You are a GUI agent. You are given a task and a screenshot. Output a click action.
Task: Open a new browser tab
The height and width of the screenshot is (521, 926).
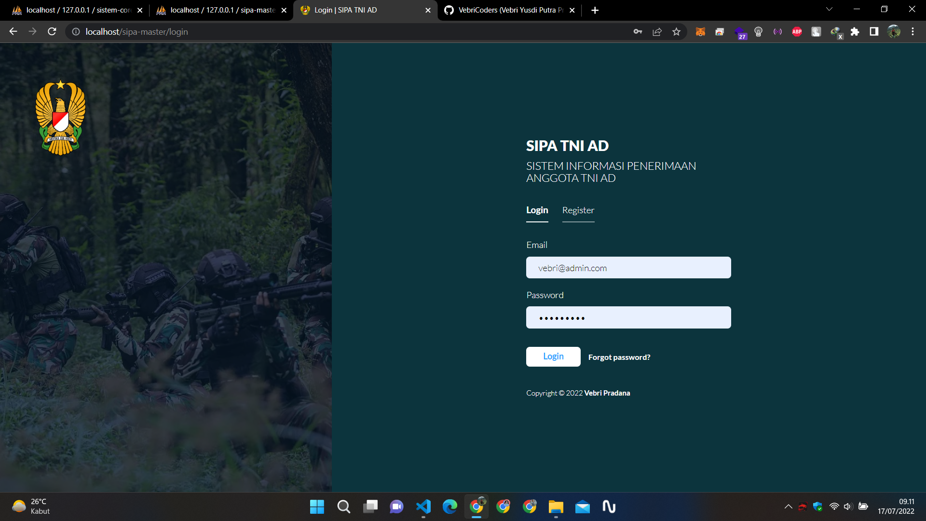[595, 10]
